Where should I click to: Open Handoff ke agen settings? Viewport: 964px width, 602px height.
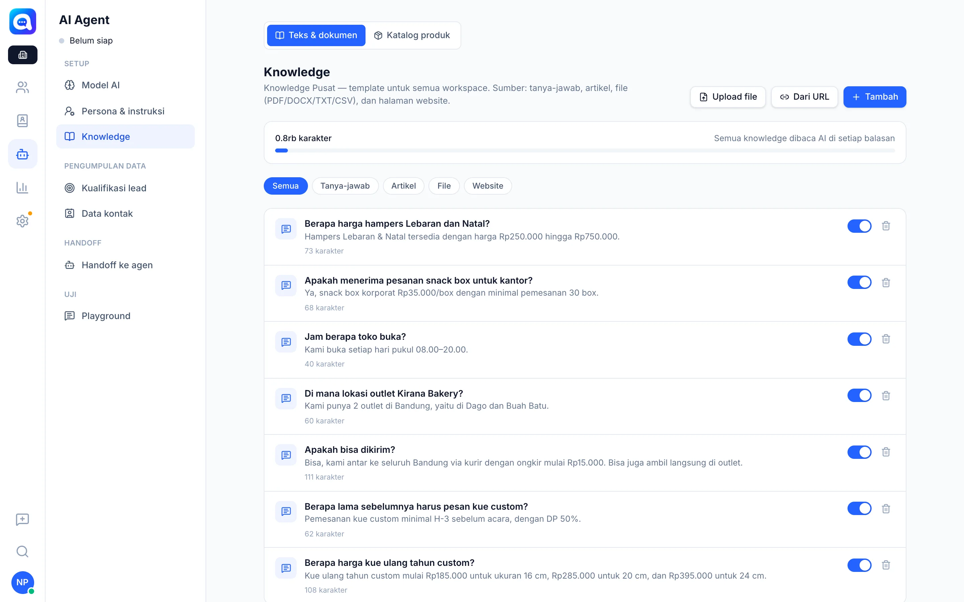[126, 265]
